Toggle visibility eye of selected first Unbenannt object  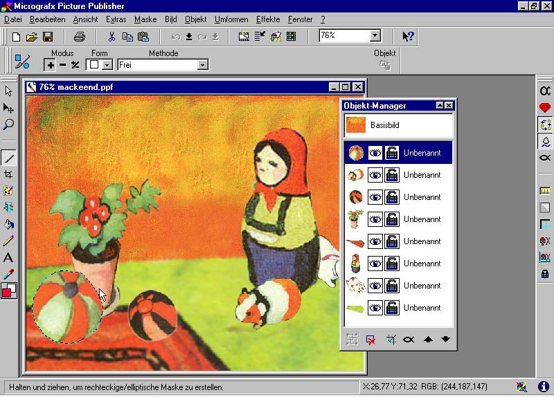[375, 153]
